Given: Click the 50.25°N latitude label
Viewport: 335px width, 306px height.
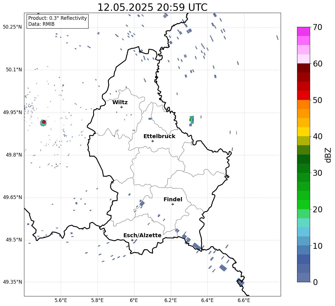Looking at the screenshot, I should click(x=12, y=27).
